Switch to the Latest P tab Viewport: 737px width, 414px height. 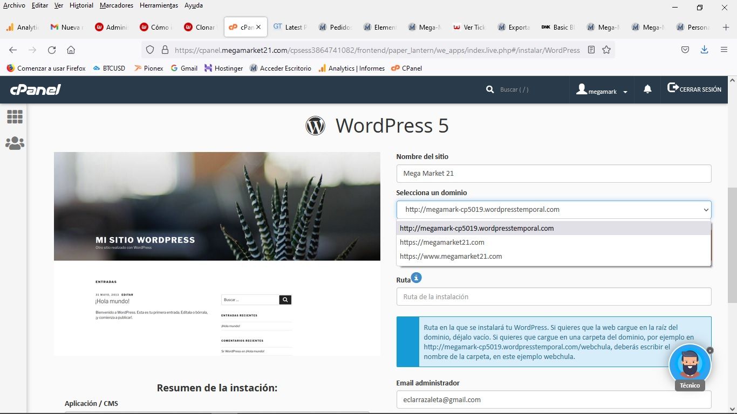click(290, 27)
